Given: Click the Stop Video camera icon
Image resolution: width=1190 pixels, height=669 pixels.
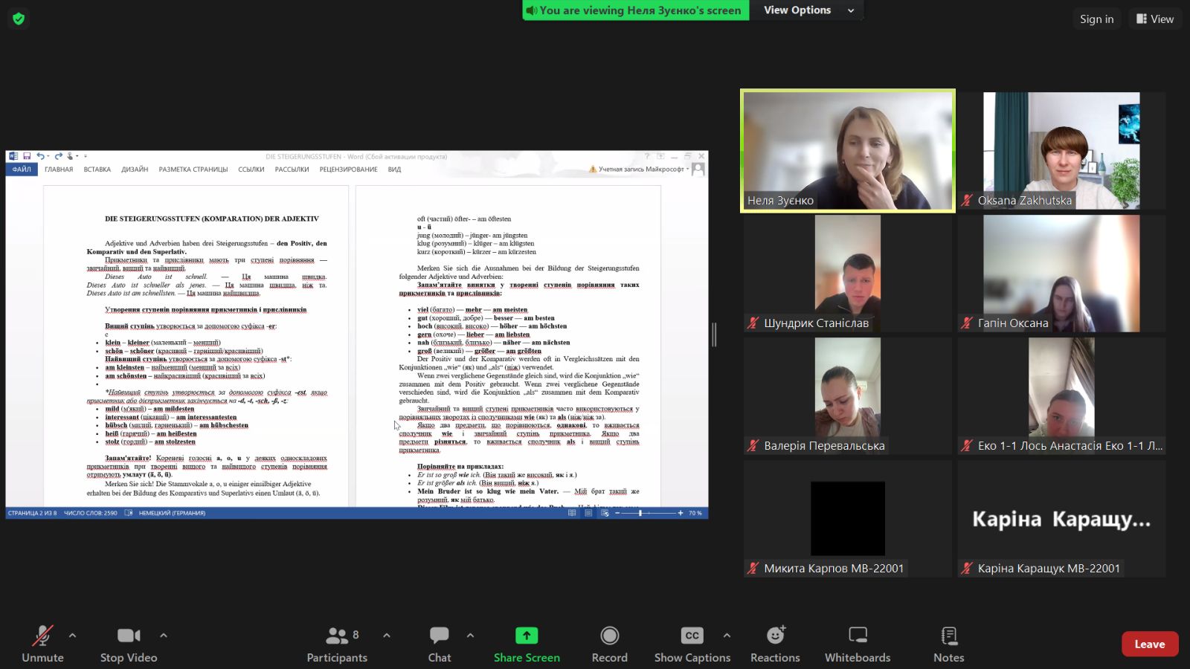Looking at the screenshot, I should (x=129, y=636).
